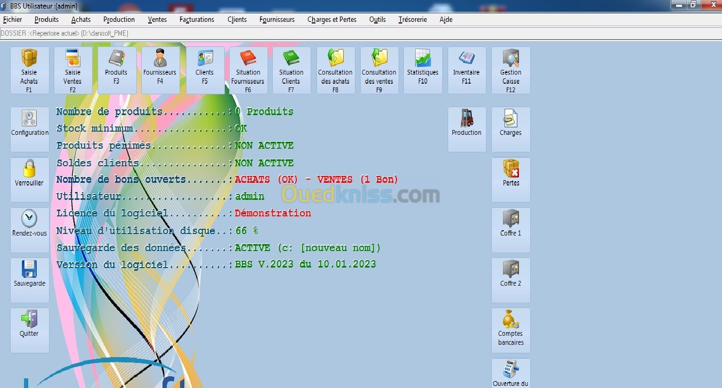Open the Clients menu in menu bar
Viewport: 722px width, 388px height.
click(237, 20)
